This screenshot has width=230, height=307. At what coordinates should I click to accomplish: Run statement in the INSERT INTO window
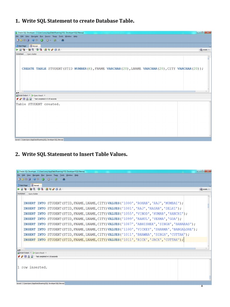click(18, 189)
